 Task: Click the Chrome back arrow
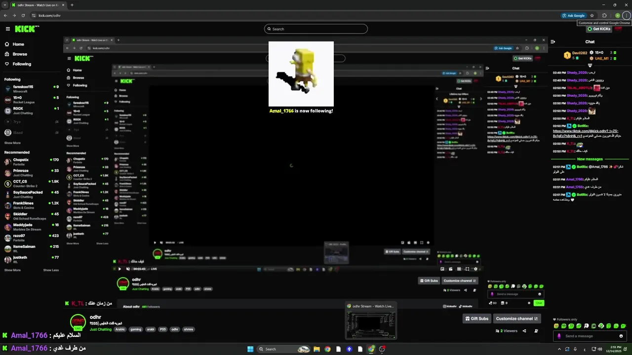click(x=5, y=15)
